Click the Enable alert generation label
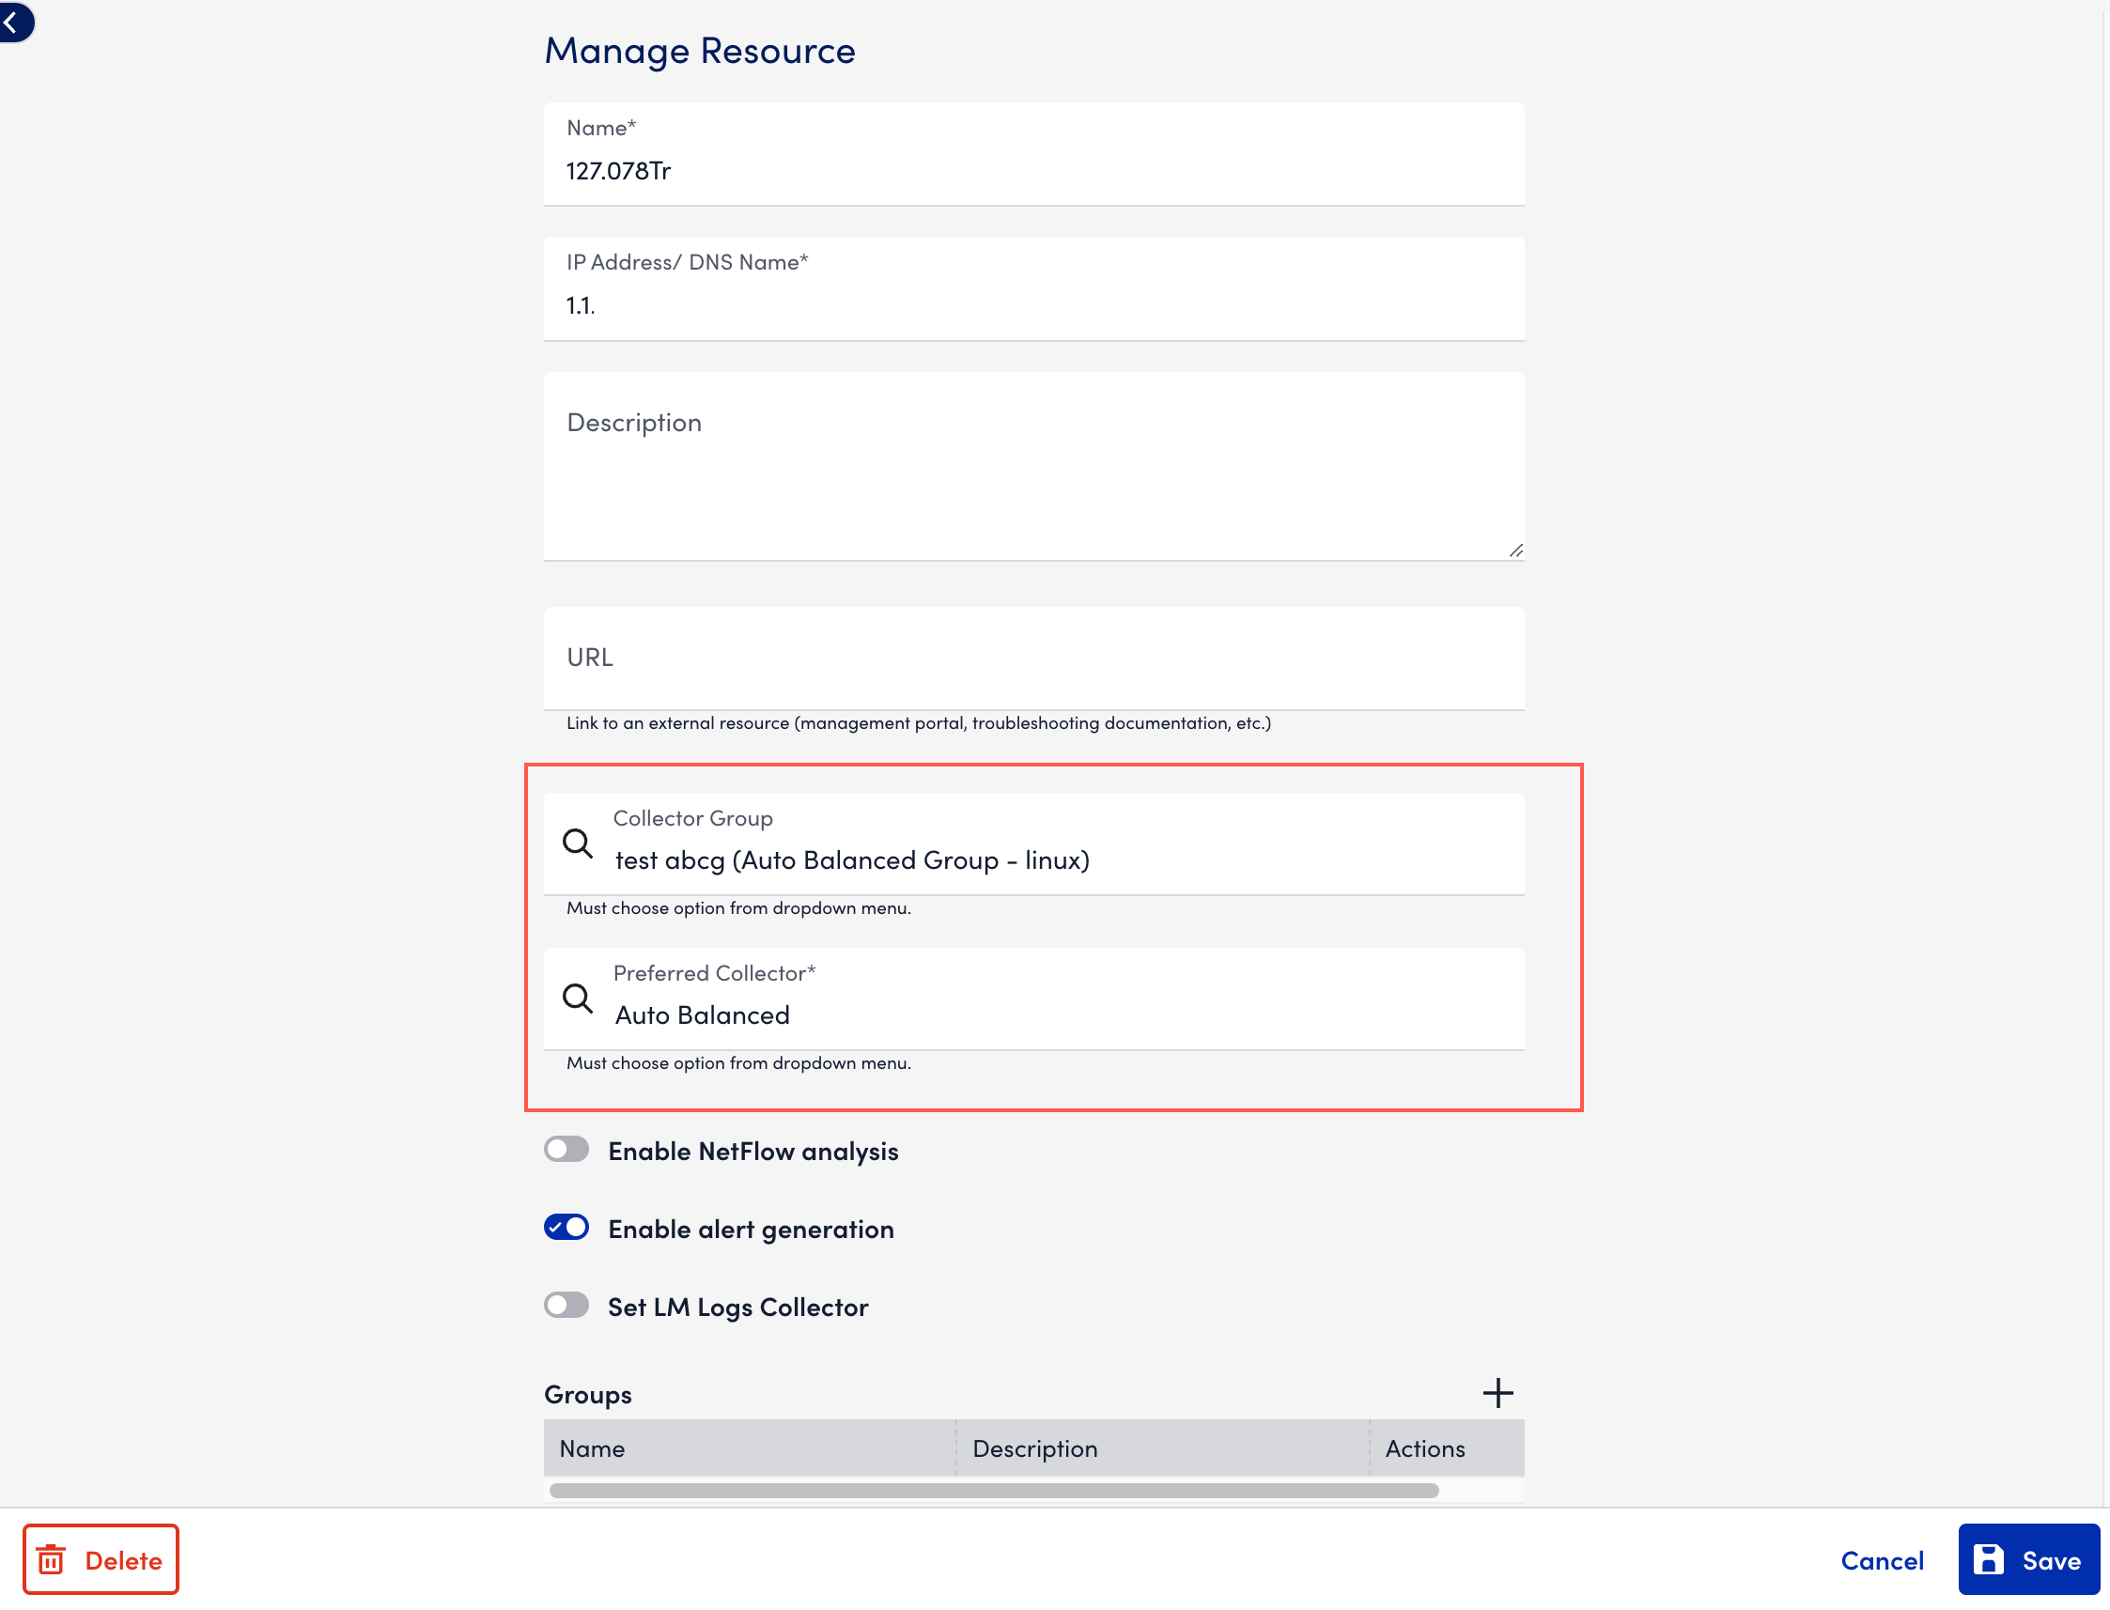Screen dimensions: 2110x1610 (752, 1230)
